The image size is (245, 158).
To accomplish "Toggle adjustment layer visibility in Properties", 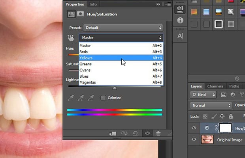I will (x=147, y=133).
